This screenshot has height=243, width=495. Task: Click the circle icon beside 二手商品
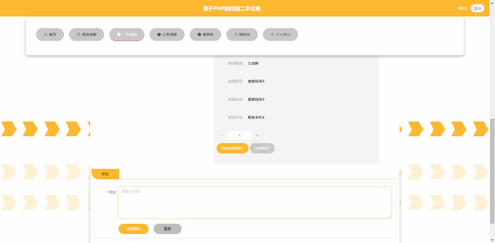tap(119, 34)
